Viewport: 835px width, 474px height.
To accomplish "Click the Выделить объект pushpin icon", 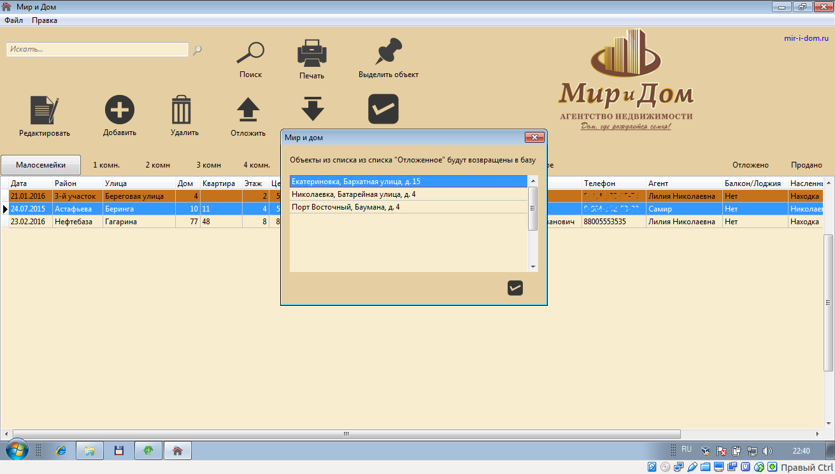I will coord(389,52).
